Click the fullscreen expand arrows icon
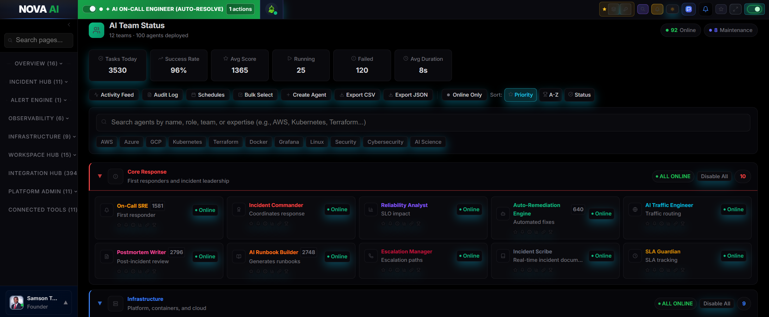This screenshot has width=769, height=317. [736, 9]
